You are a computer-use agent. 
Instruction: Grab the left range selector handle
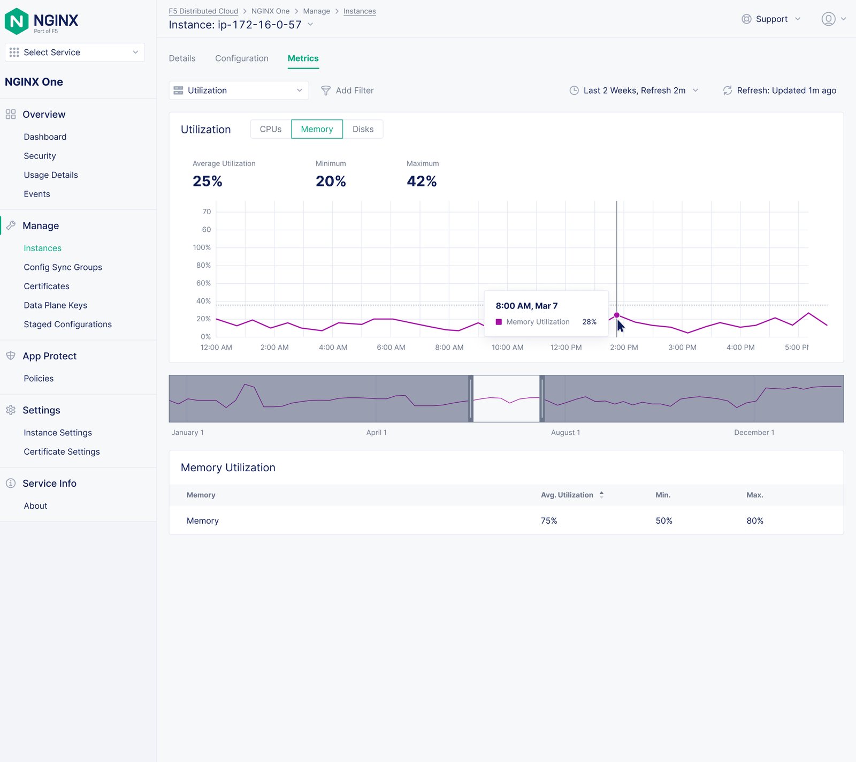click(471, 399)
